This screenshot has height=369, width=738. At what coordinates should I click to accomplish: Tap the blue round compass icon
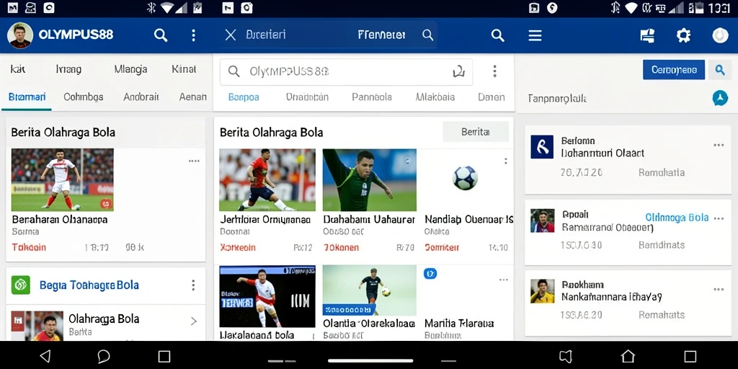tap(720, 98)
